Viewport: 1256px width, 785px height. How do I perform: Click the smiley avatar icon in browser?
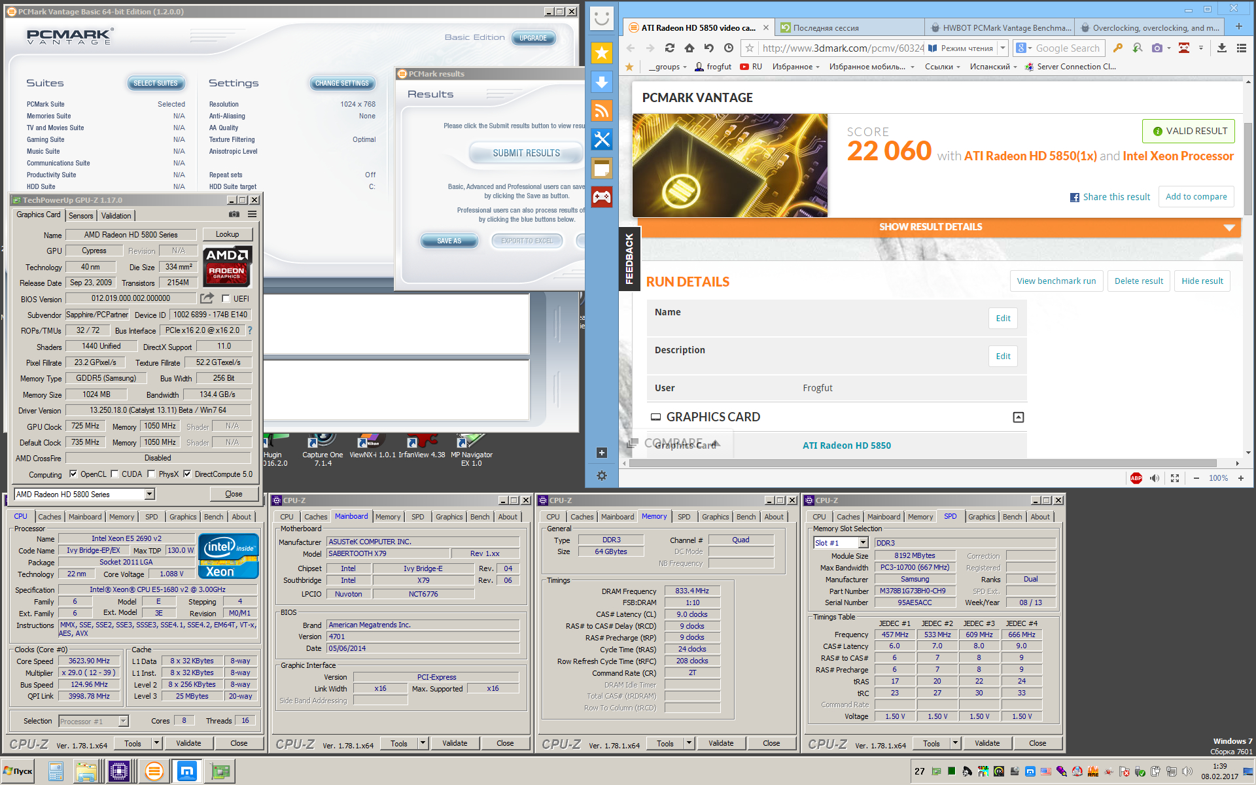(x=601, y=18)
